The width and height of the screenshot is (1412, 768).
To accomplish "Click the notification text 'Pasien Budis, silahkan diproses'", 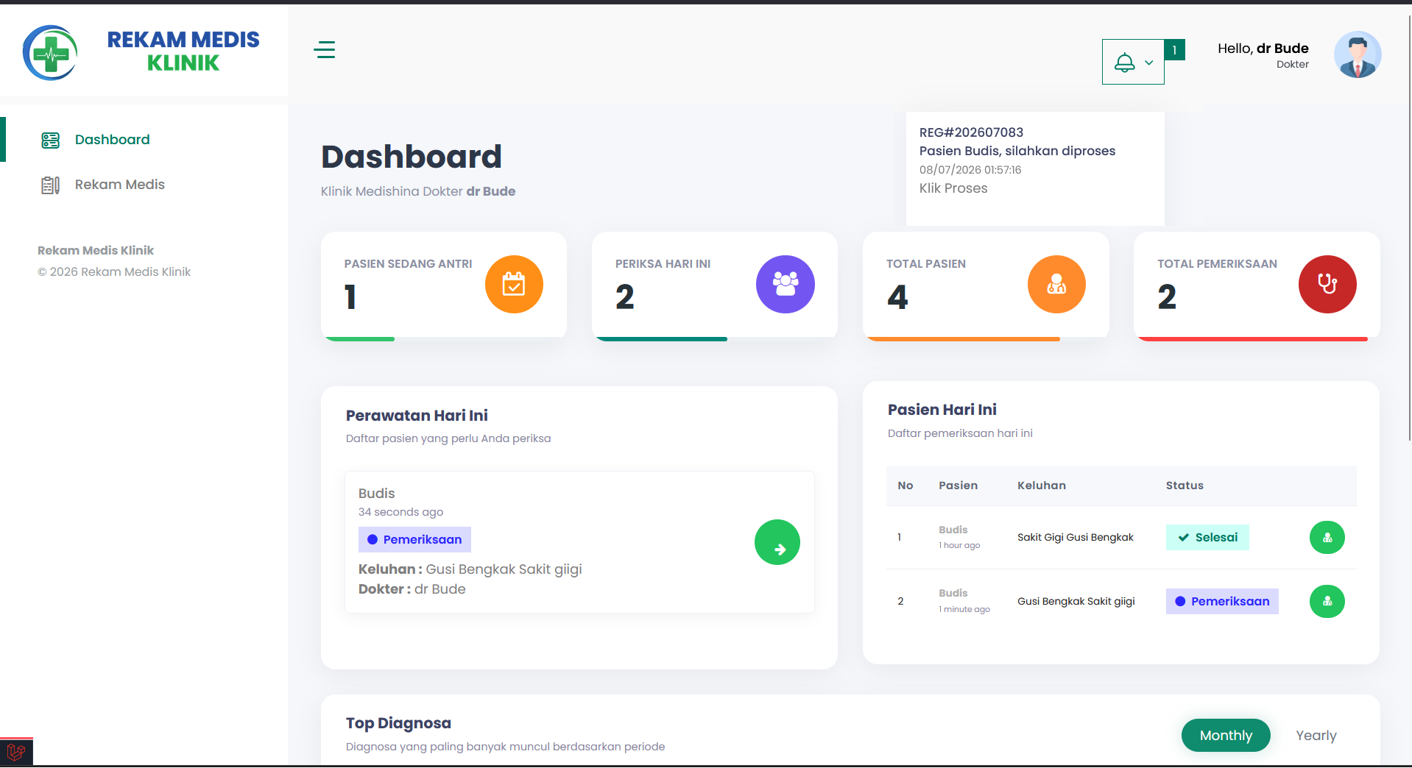I will click(1017, 151).
